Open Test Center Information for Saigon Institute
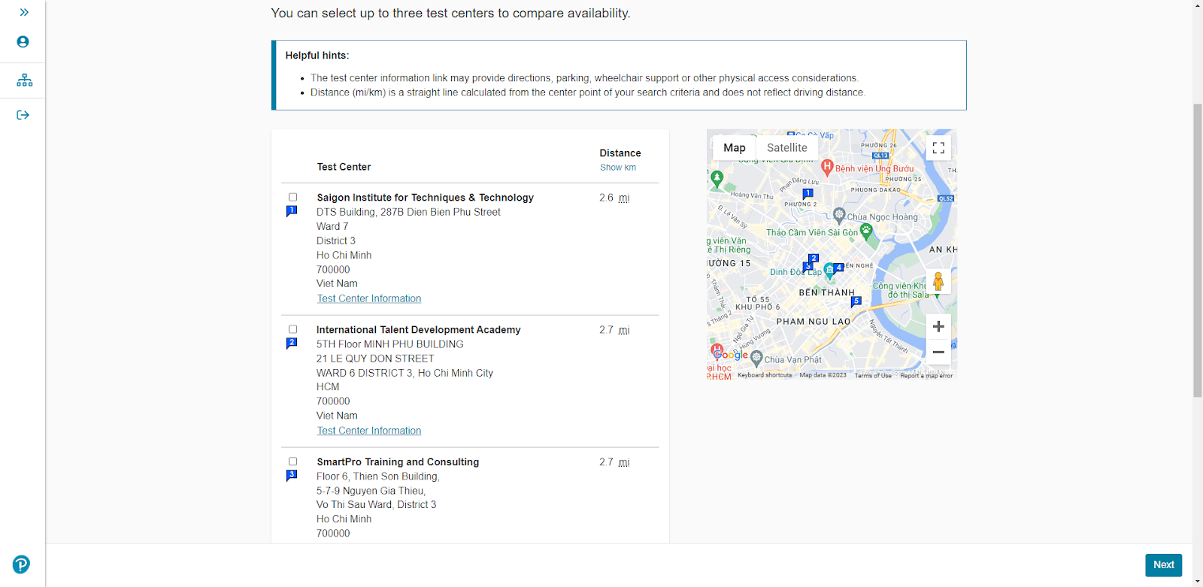The image size is (1203, 587). (x=369, y=298)
